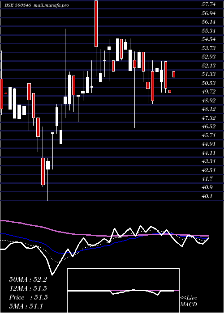
Task: Pick the 45.71 price label
Action: 209,135
